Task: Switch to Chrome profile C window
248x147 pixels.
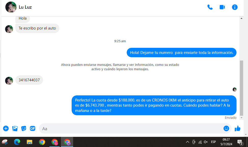Action: click(55, 142)
